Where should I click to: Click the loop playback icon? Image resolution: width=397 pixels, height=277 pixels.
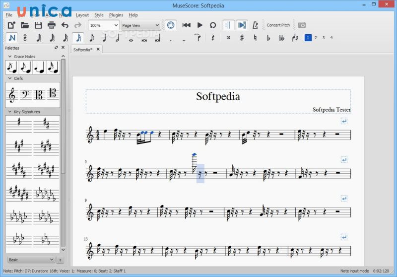(x=213, y=25)
